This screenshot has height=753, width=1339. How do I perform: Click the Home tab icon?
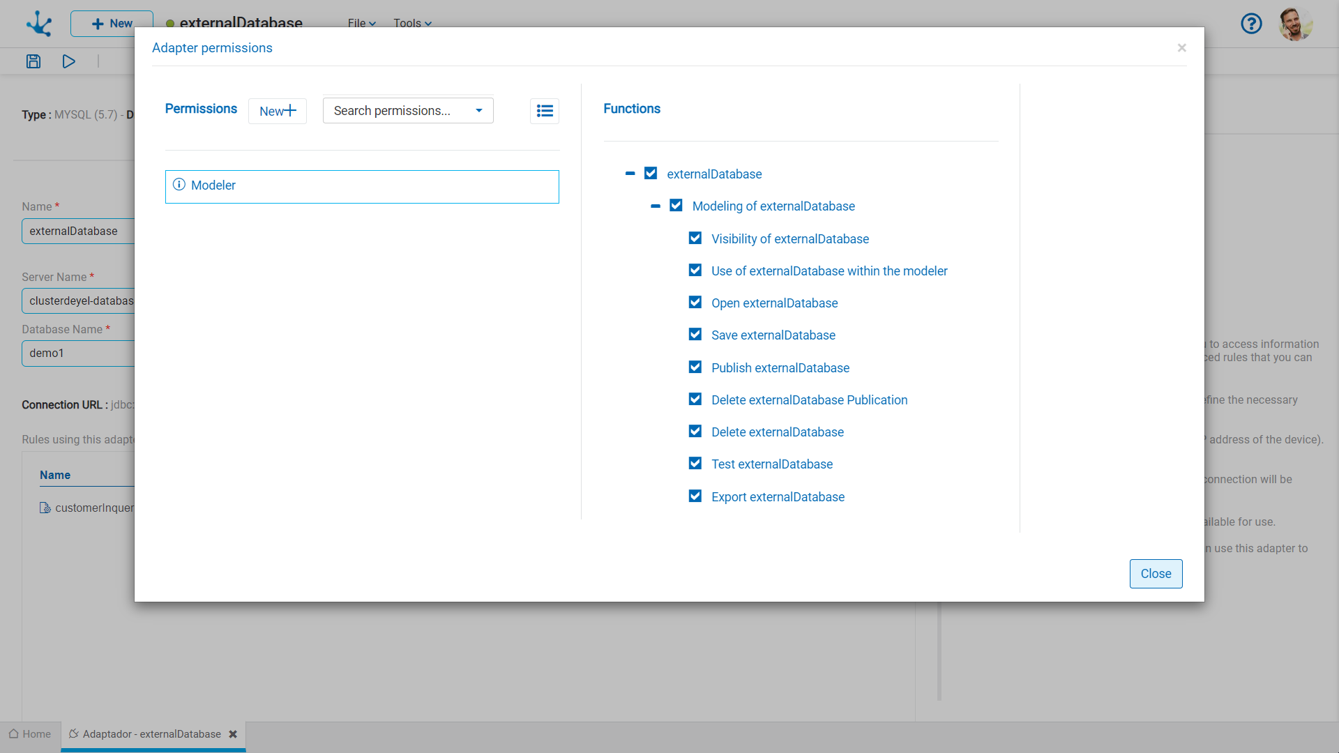14,734
